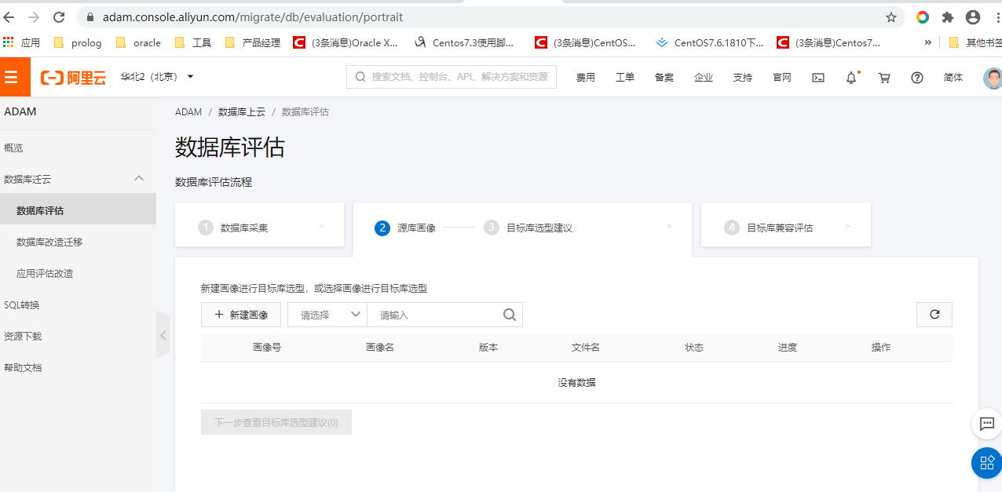Open the 请选择 filter dropdown
Viewport: 1002px width, 492px height.
pos(327,315)
